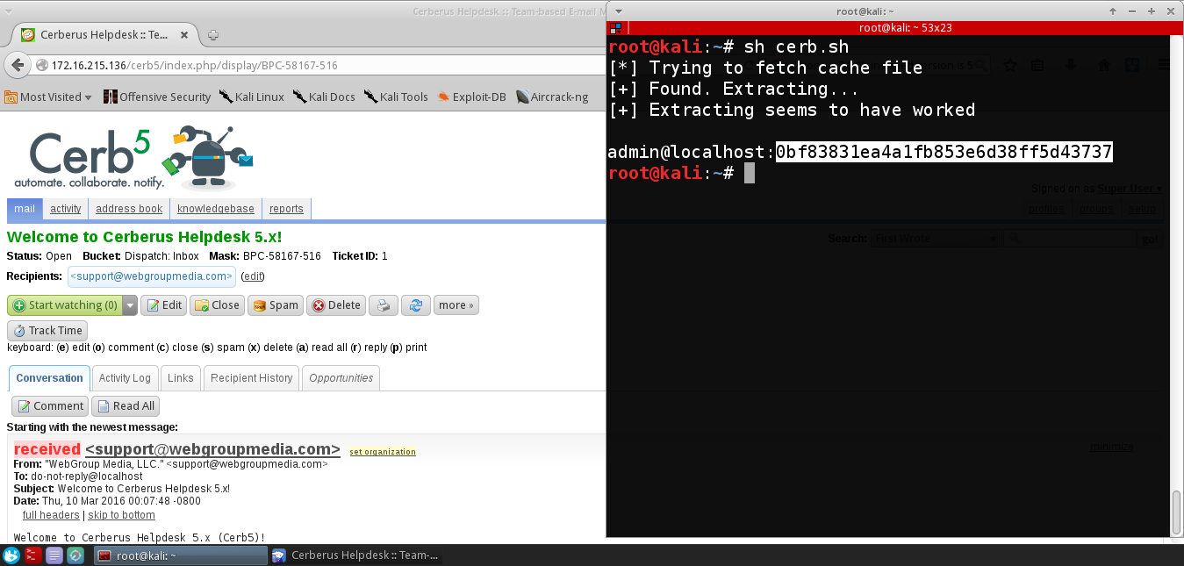The height and width of the screenshot is (566, 1184).
Task: Open the Aircrack-ng bookmark
Action: point(552,97)
